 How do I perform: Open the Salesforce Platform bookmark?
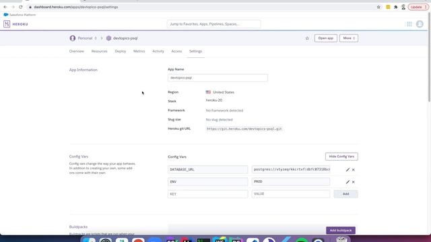20,15
